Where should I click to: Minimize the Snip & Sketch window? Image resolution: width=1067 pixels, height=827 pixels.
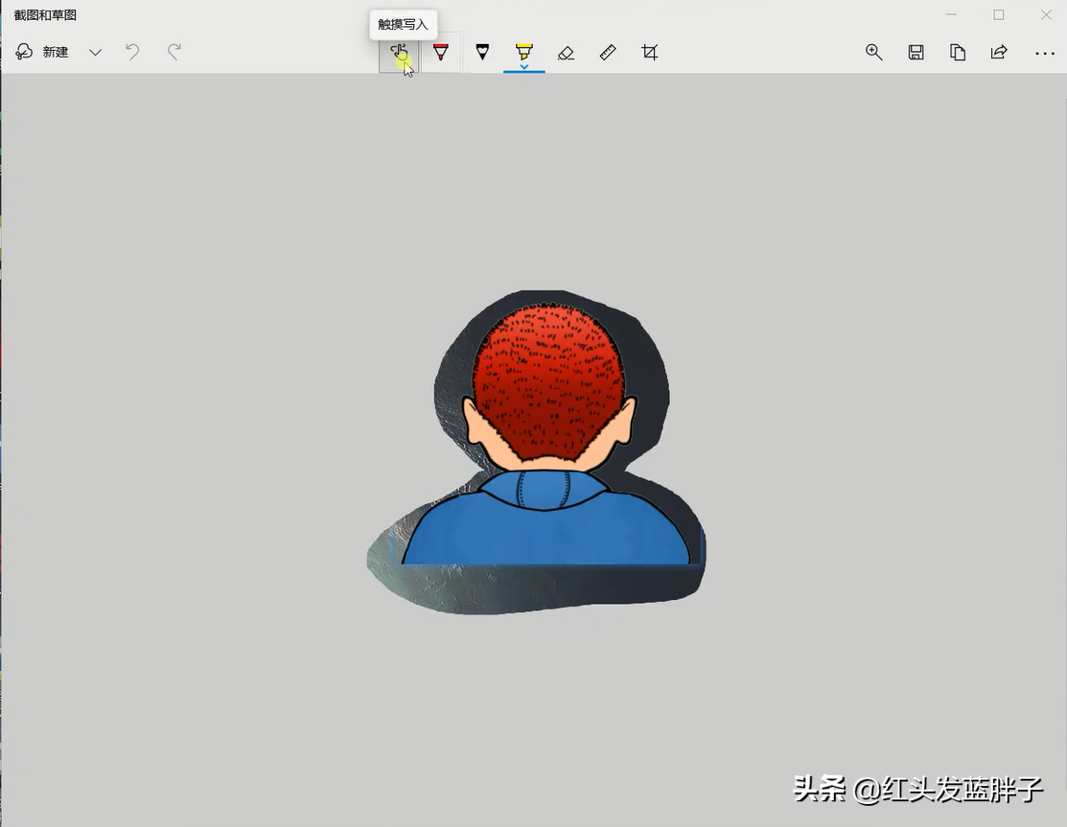click(951, 15)
